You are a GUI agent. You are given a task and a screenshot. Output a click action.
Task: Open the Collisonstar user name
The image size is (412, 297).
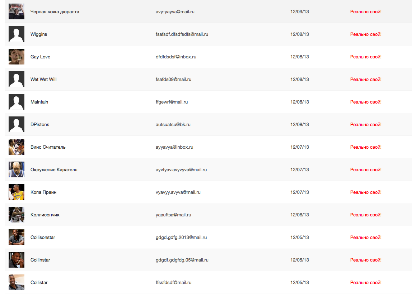click(43, 237)
